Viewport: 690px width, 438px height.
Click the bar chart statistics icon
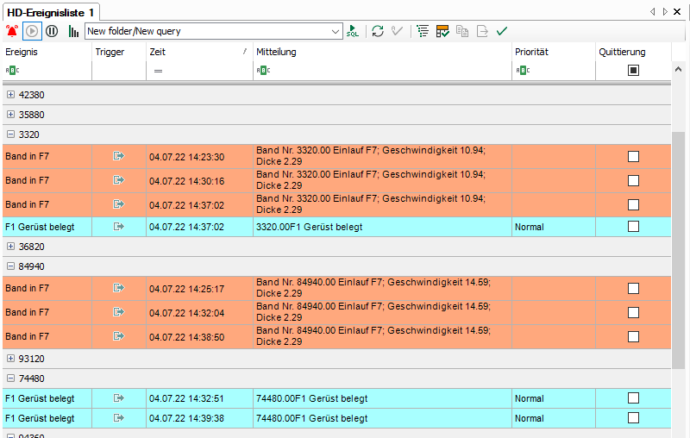[74, 31]
